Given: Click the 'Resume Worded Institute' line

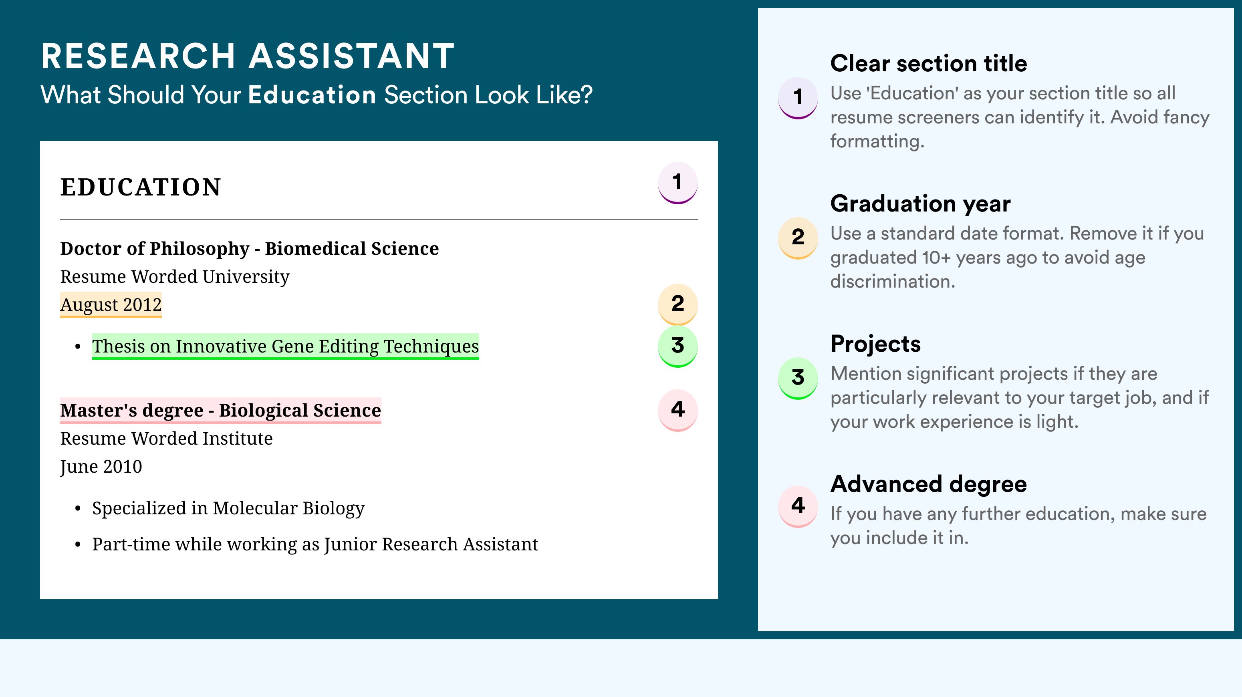Looking at the screenshot, I should (166, 439).
